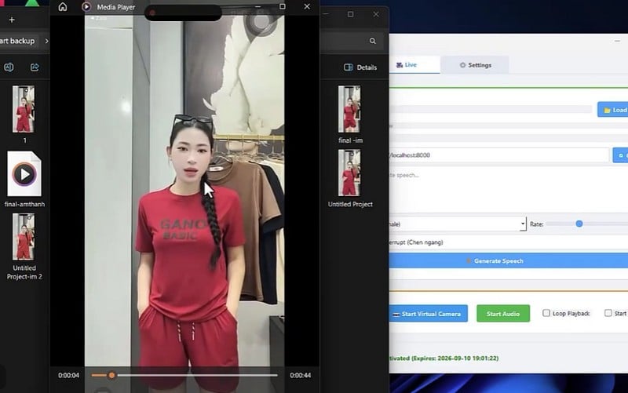Click the elapsed time 0:00:04 label

68,376
